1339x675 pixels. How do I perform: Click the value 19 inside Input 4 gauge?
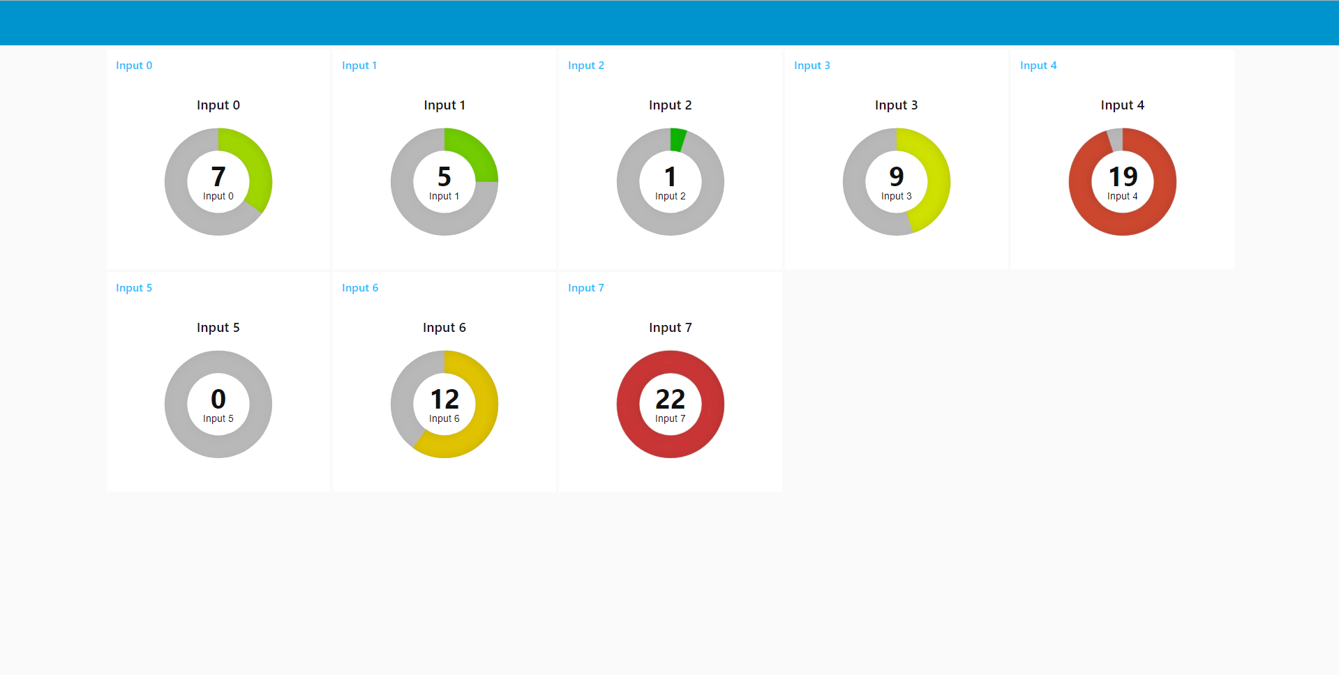[x=1122, y=177]
